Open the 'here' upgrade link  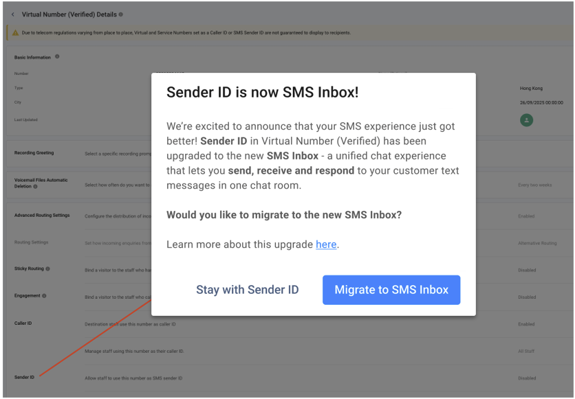click(326, 244)
